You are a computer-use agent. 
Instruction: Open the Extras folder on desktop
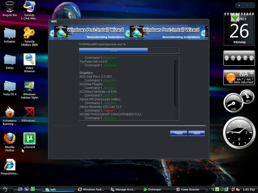click(x=10, y=62)
